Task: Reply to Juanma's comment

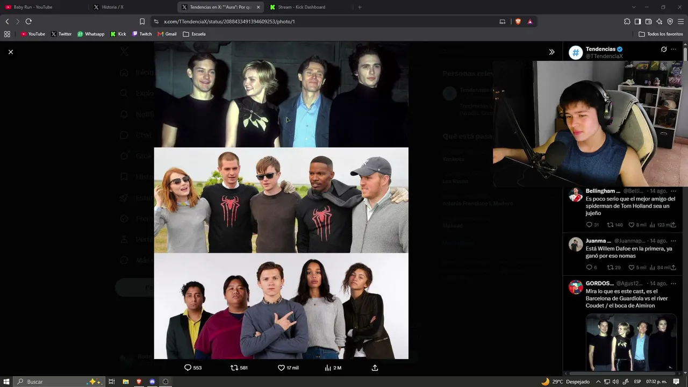Action: pyautogui.click(x=591, y=267)
